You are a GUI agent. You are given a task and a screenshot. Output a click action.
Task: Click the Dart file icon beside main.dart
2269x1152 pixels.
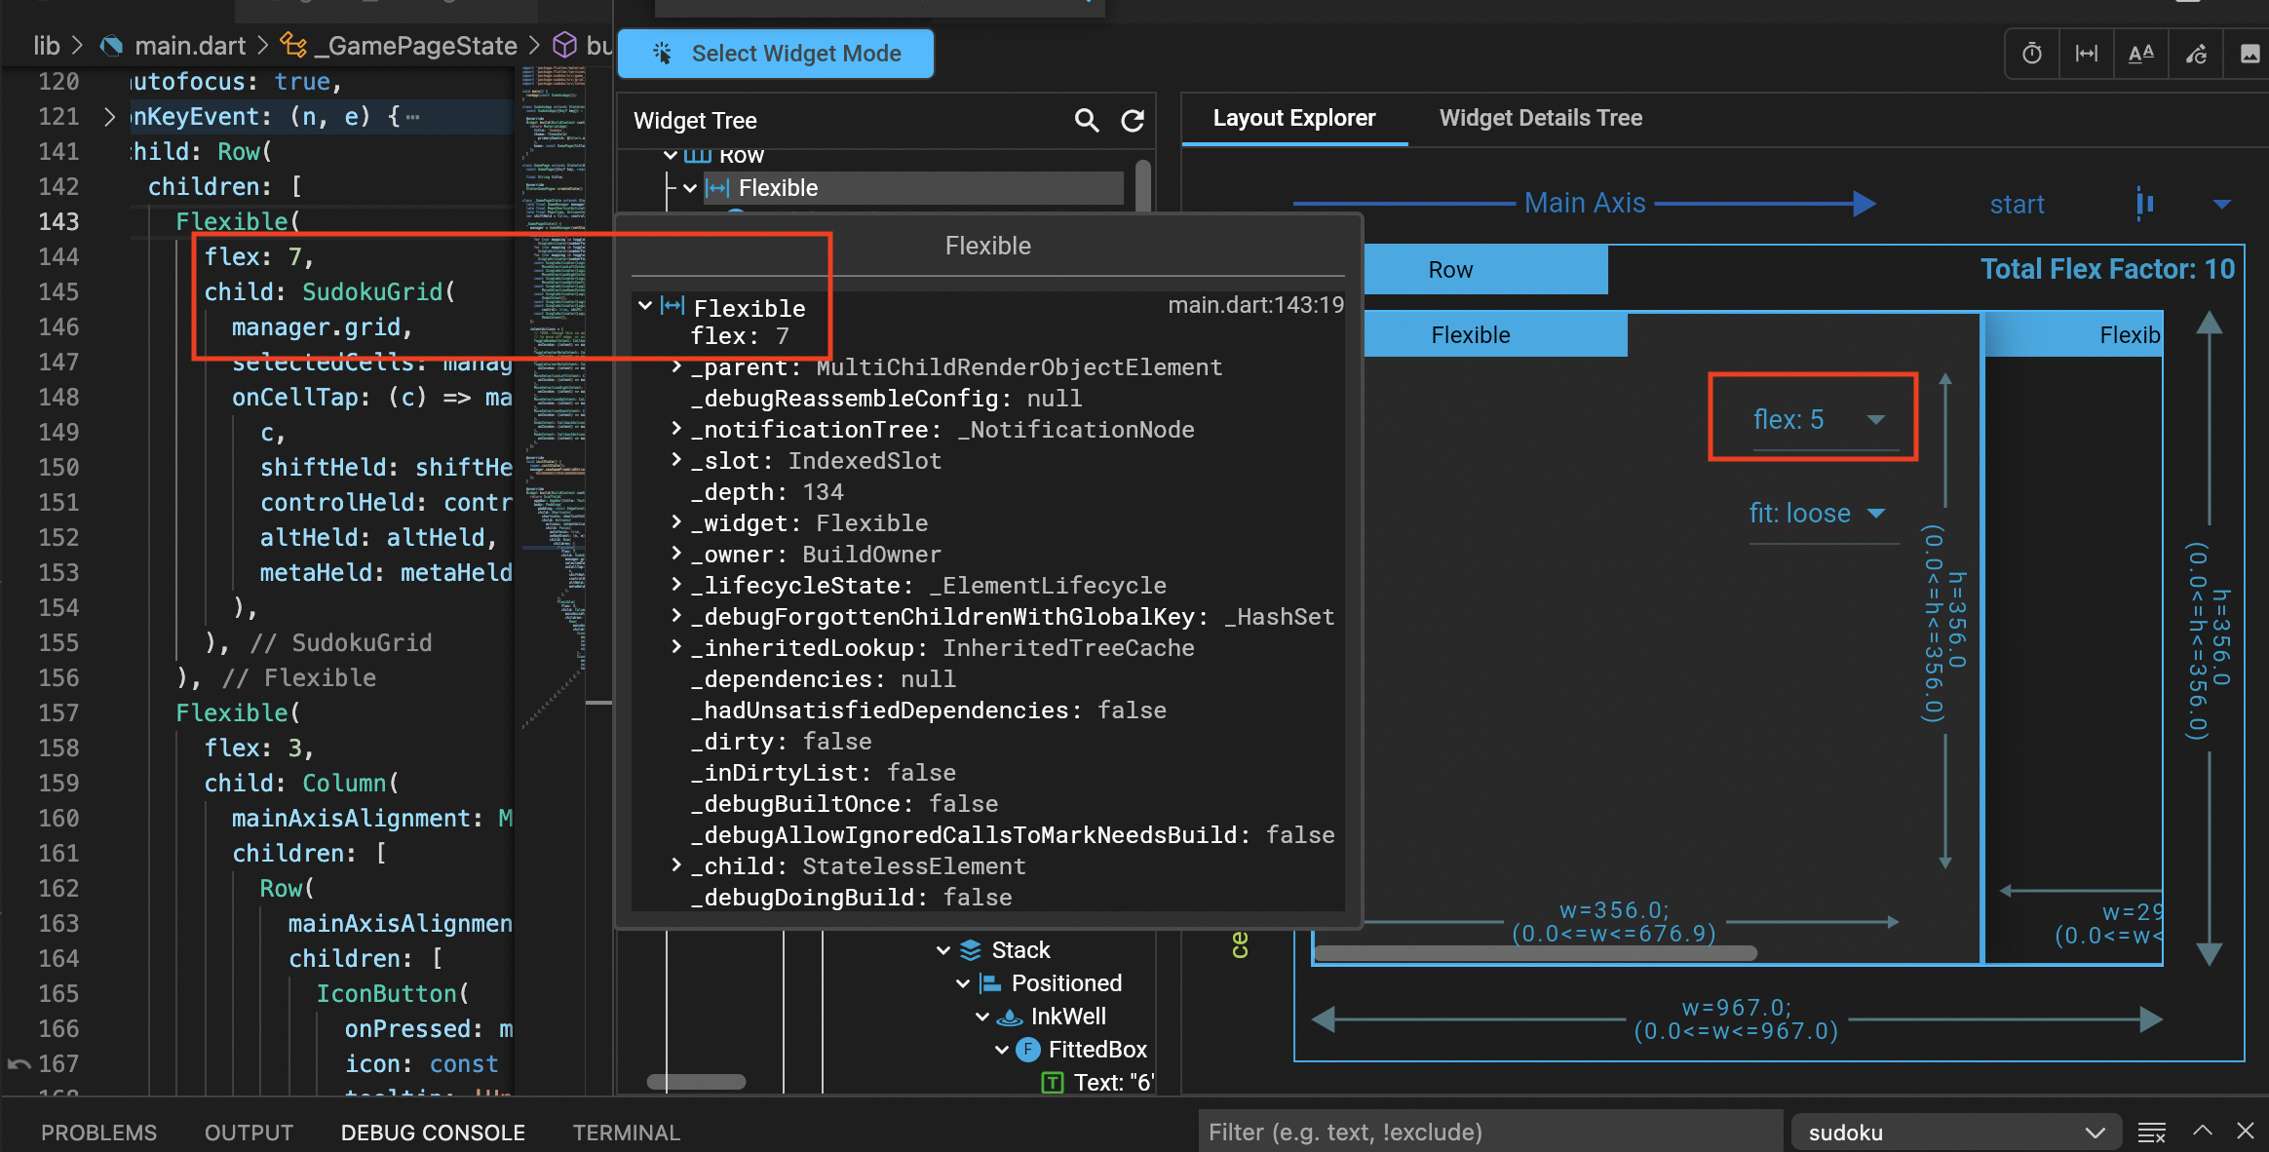click(x=110, y=45)
